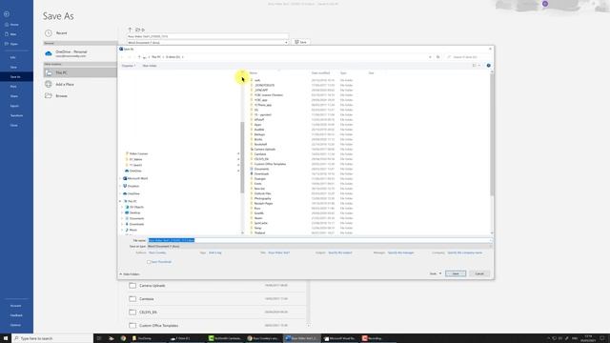Screen dimensions: 610x343
Task: Click the taskbar search box
Action: [x=52, y=338]
